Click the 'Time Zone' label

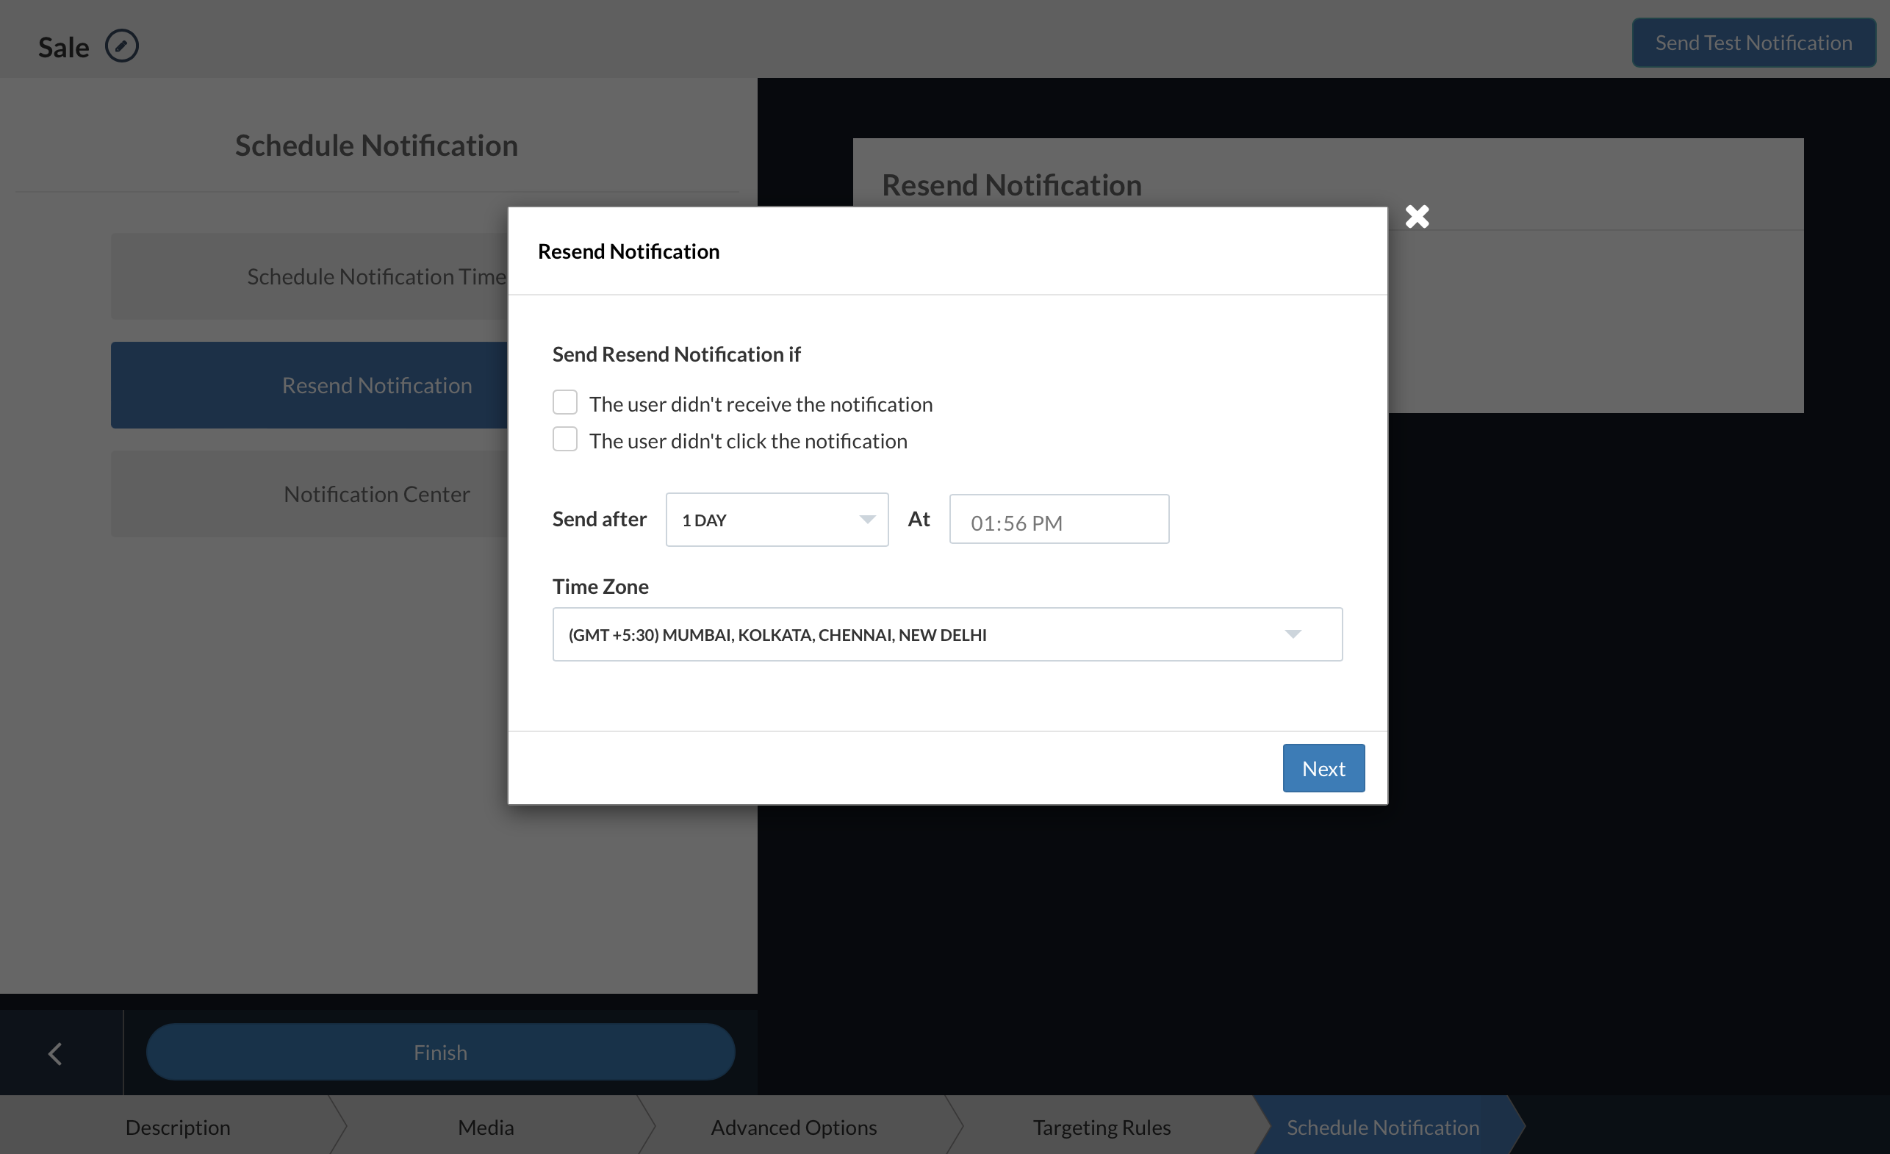click(x=600, y=587)
